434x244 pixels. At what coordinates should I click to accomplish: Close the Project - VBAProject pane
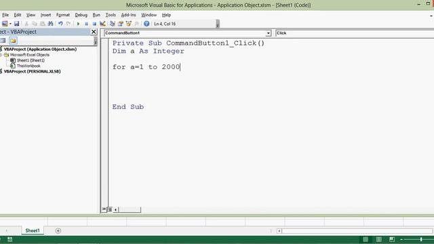94,32
